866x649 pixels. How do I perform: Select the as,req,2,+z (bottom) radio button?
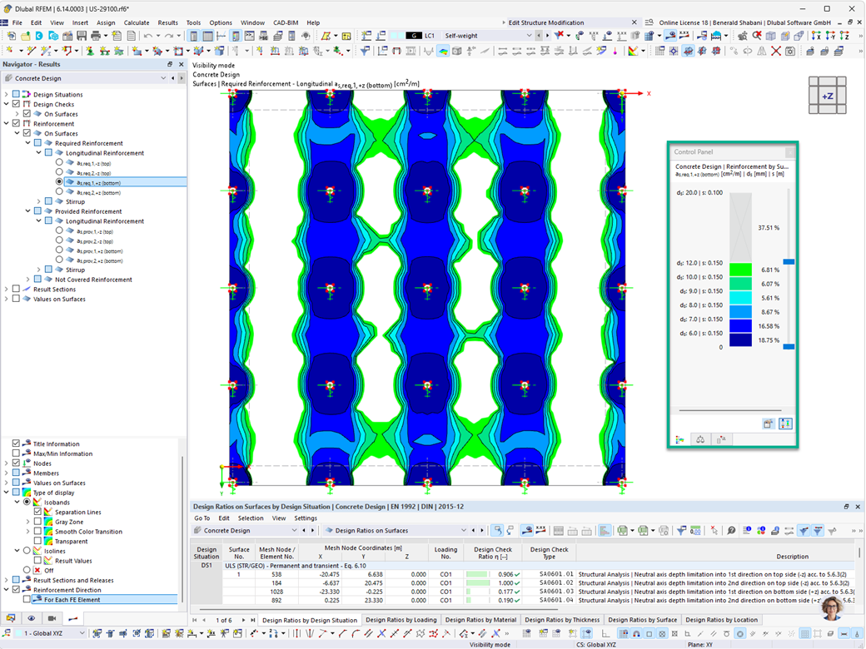(59, 192)
